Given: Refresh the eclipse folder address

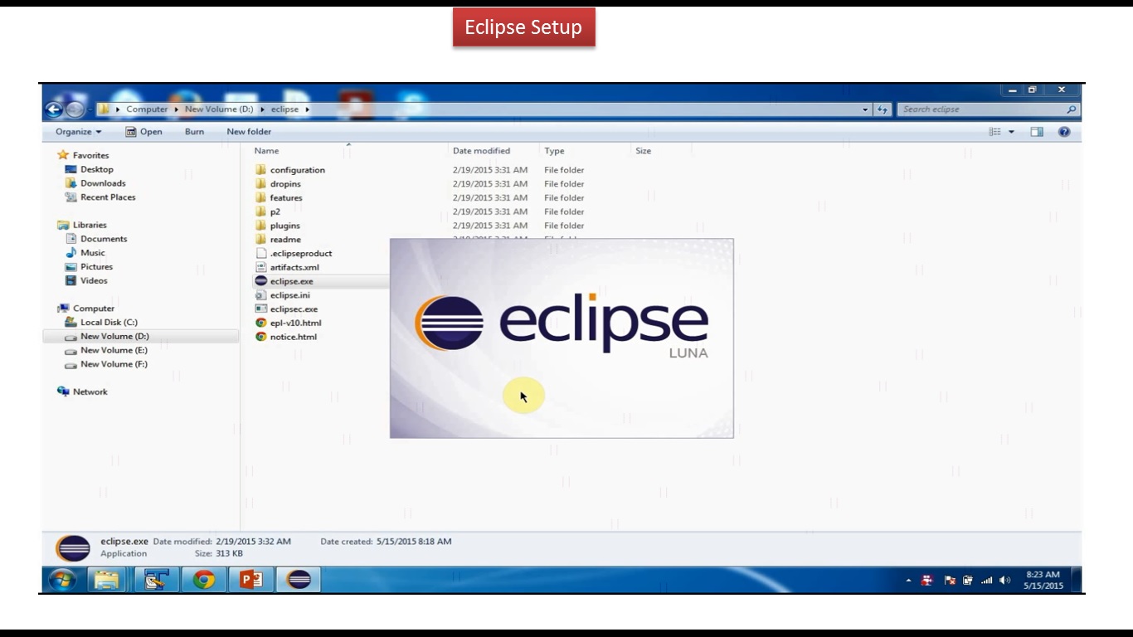Looking at the screenshot, I should (x=883, y=109).
